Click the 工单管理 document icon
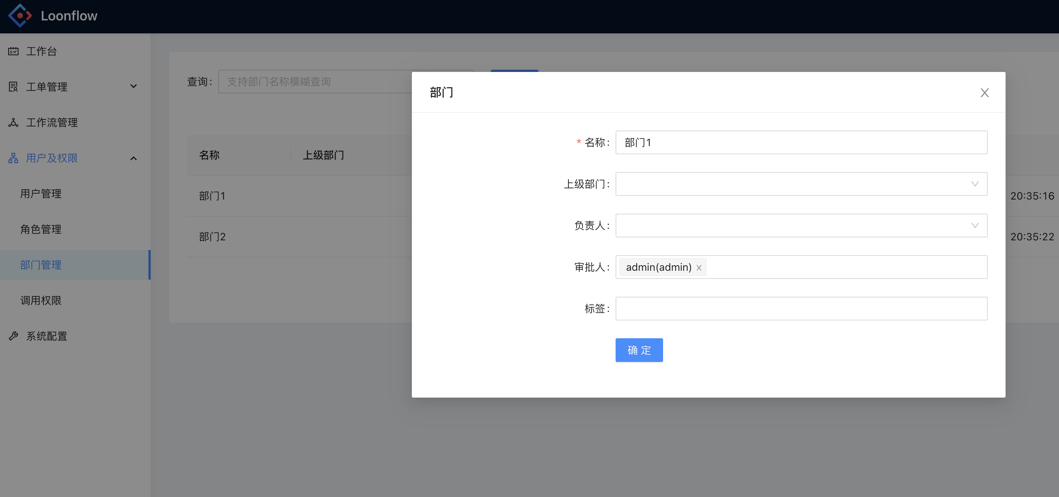1059x497 pixels. coord(13,87)
